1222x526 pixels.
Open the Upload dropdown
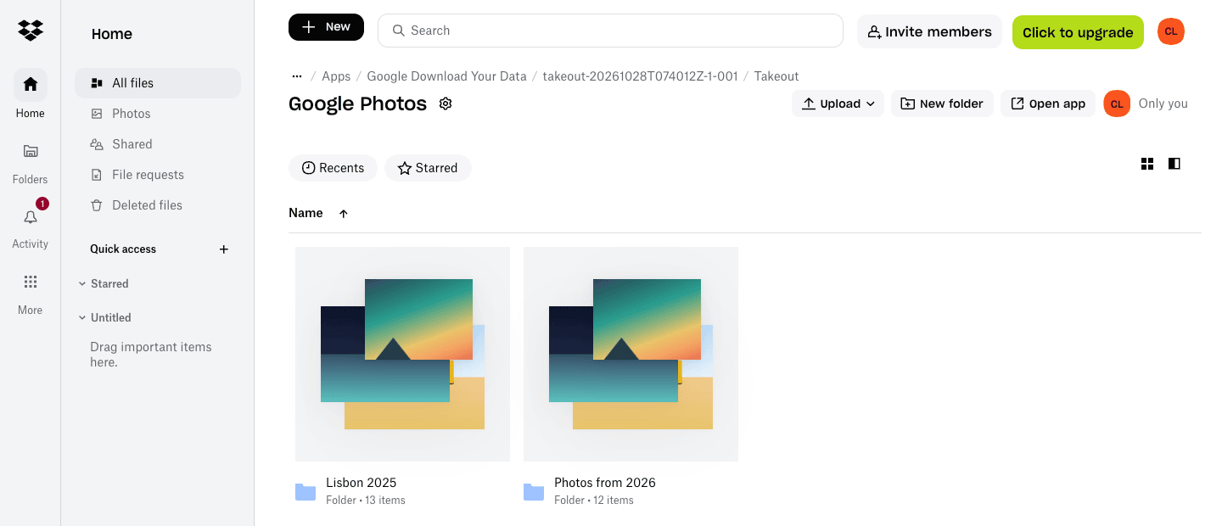pos(838,104)
